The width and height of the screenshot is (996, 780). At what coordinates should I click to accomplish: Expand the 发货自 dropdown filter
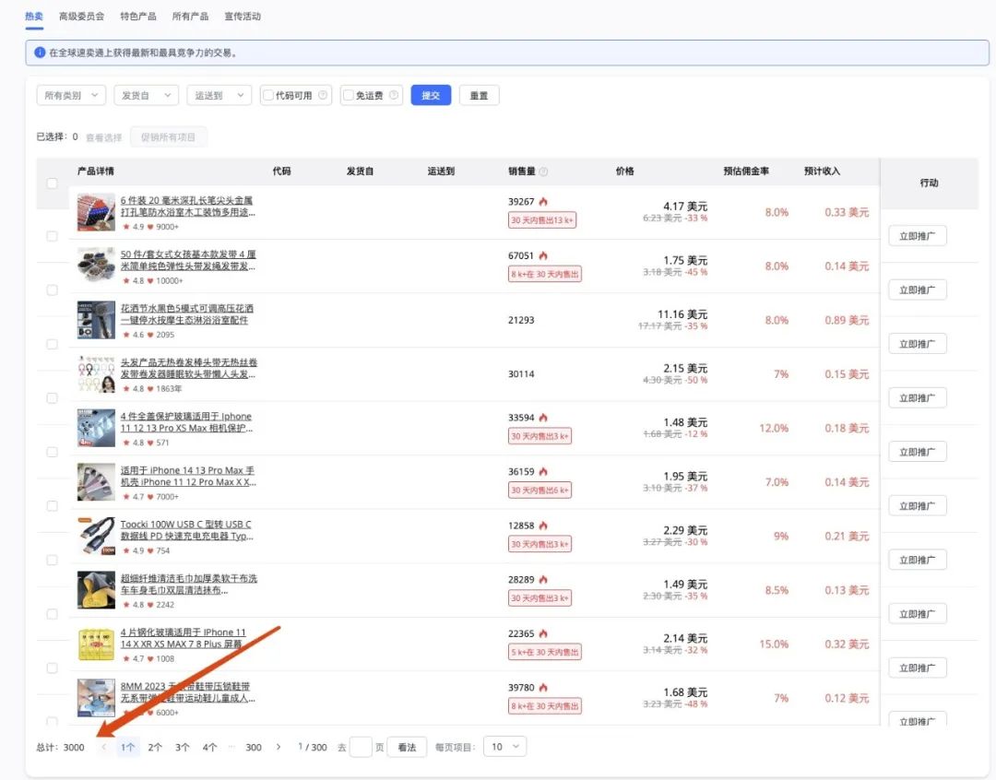(x=146, y=95)
